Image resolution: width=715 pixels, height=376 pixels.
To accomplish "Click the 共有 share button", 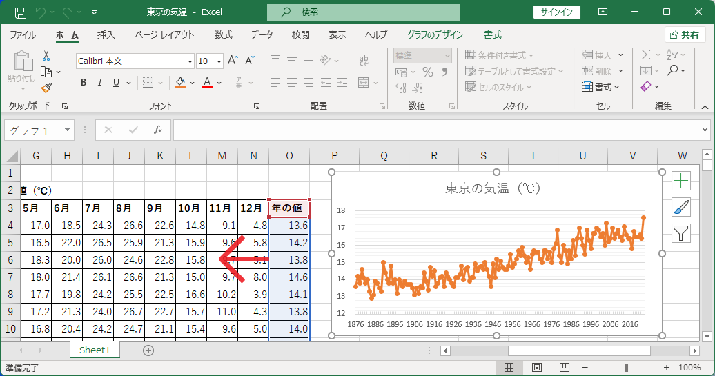I will click(x=685, y=35).
